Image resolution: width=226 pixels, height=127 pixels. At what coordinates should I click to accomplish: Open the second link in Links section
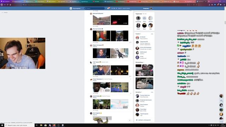144,43
